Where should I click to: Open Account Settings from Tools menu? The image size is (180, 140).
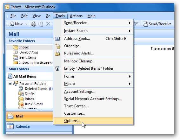(x=93, y=92)
